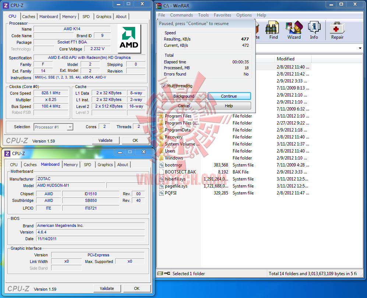Open the Help menu in WinRAR
Image resolution: width=367 pixels, height=298 pixels.
pos(261,15)
